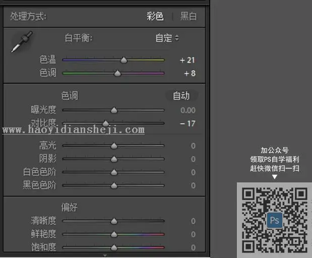Click the 色温 temperature label
Screen dimensions: 312x258
[x=48, y=59]
